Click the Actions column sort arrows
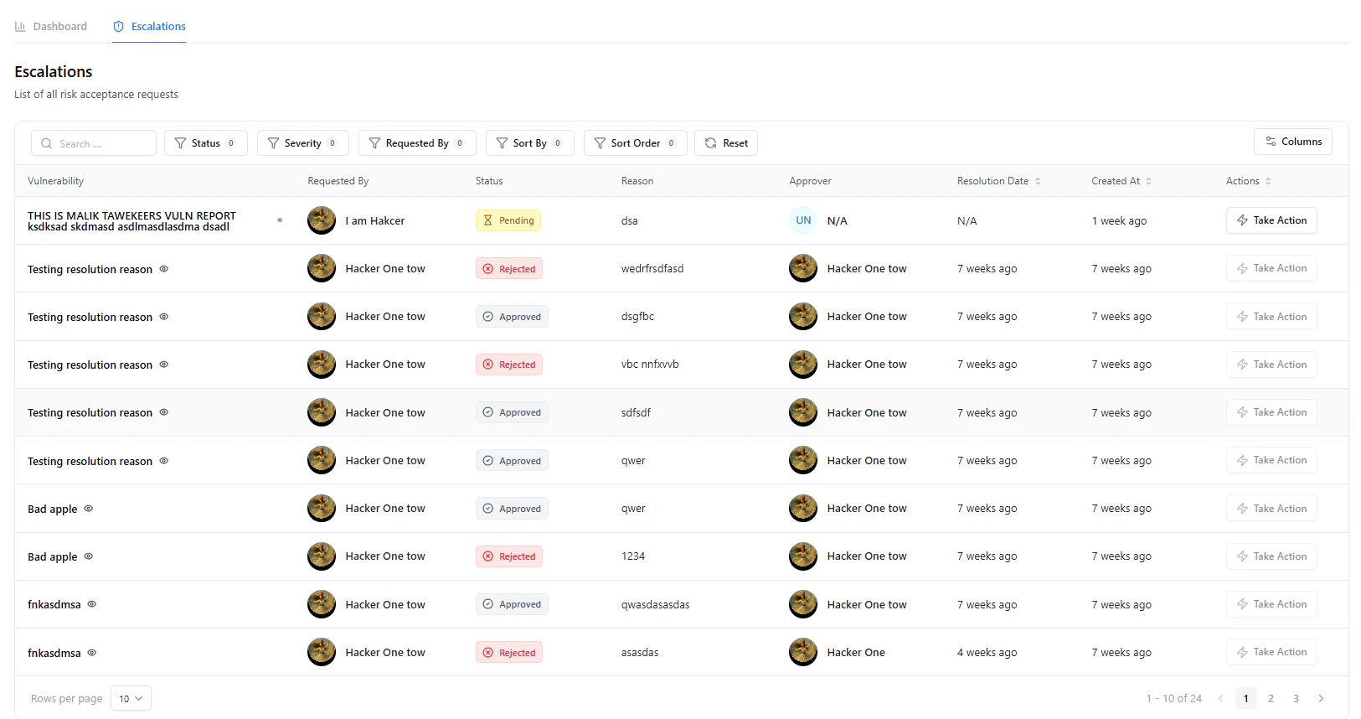 tap(1268, 181)
